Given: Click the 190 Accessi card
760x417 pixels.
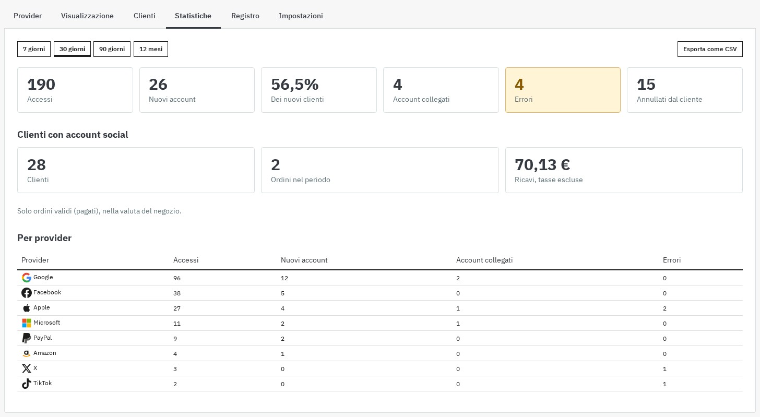Looking at the screenshot, I should (75, 90).
